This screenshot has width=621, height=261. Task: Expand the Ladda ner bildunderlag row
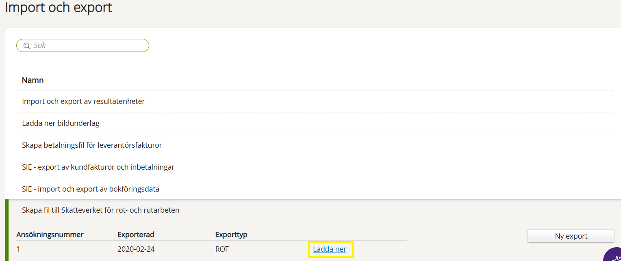[x=61, y=123]
